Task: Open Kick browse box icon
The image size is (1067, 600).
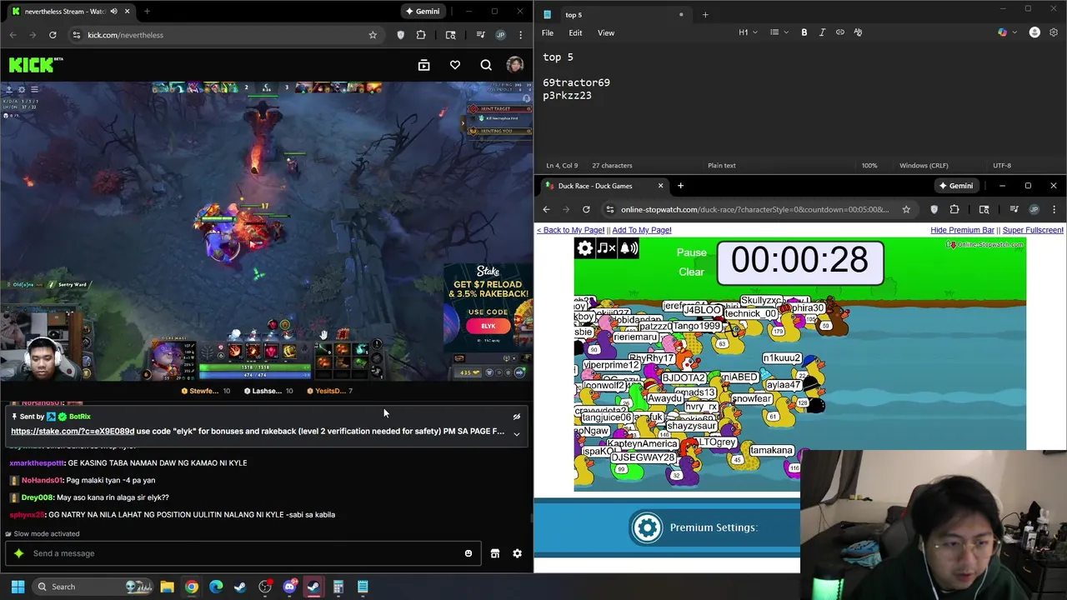Action: tap(423, 65)
